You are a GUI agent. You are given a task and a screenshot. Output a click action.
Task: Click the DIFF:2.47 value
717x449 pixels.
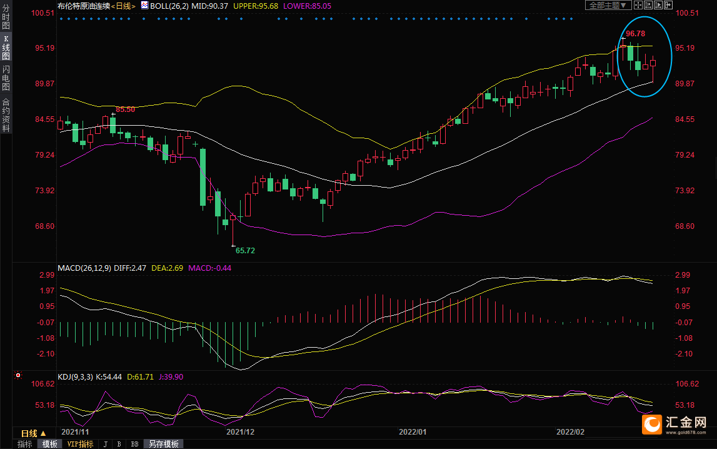coord(130,268)
